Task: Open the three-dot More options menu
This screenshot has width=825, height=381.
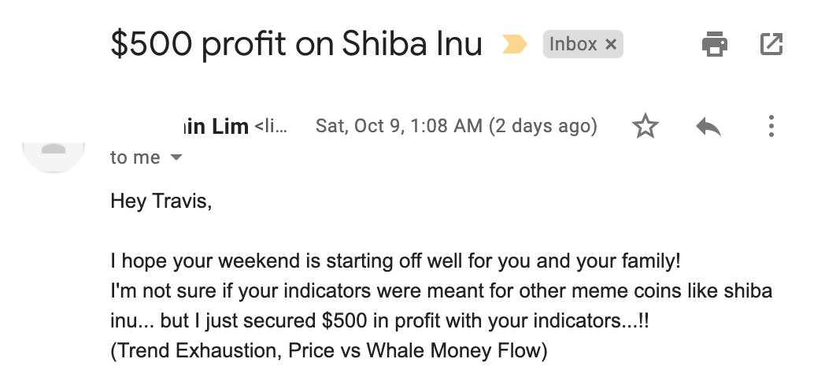Action: 771,126
